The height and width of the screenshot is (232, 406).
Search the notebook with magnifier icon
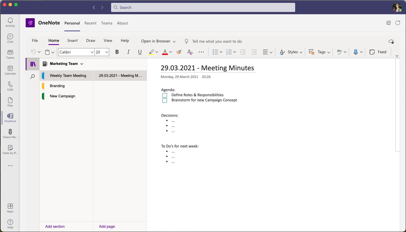[33, 77]
